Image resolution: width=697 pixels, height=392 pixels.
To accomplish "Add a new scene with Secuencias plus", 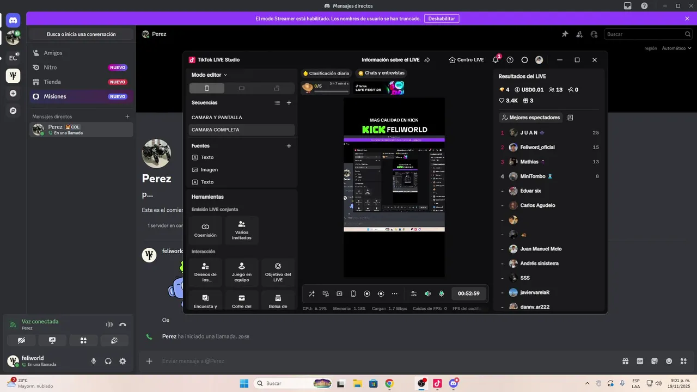I will click(x=289, y=102).
